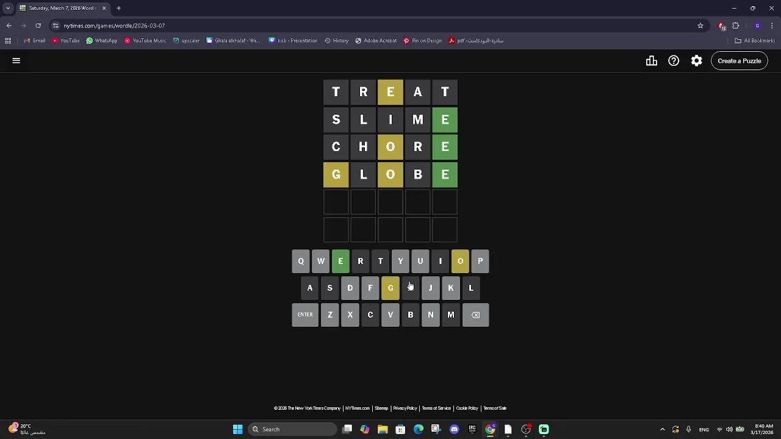The width and height of the screenshot is (781, 439).
Task: Click the V key on the Wordle keyboard
Action: [x=390, y=315]
